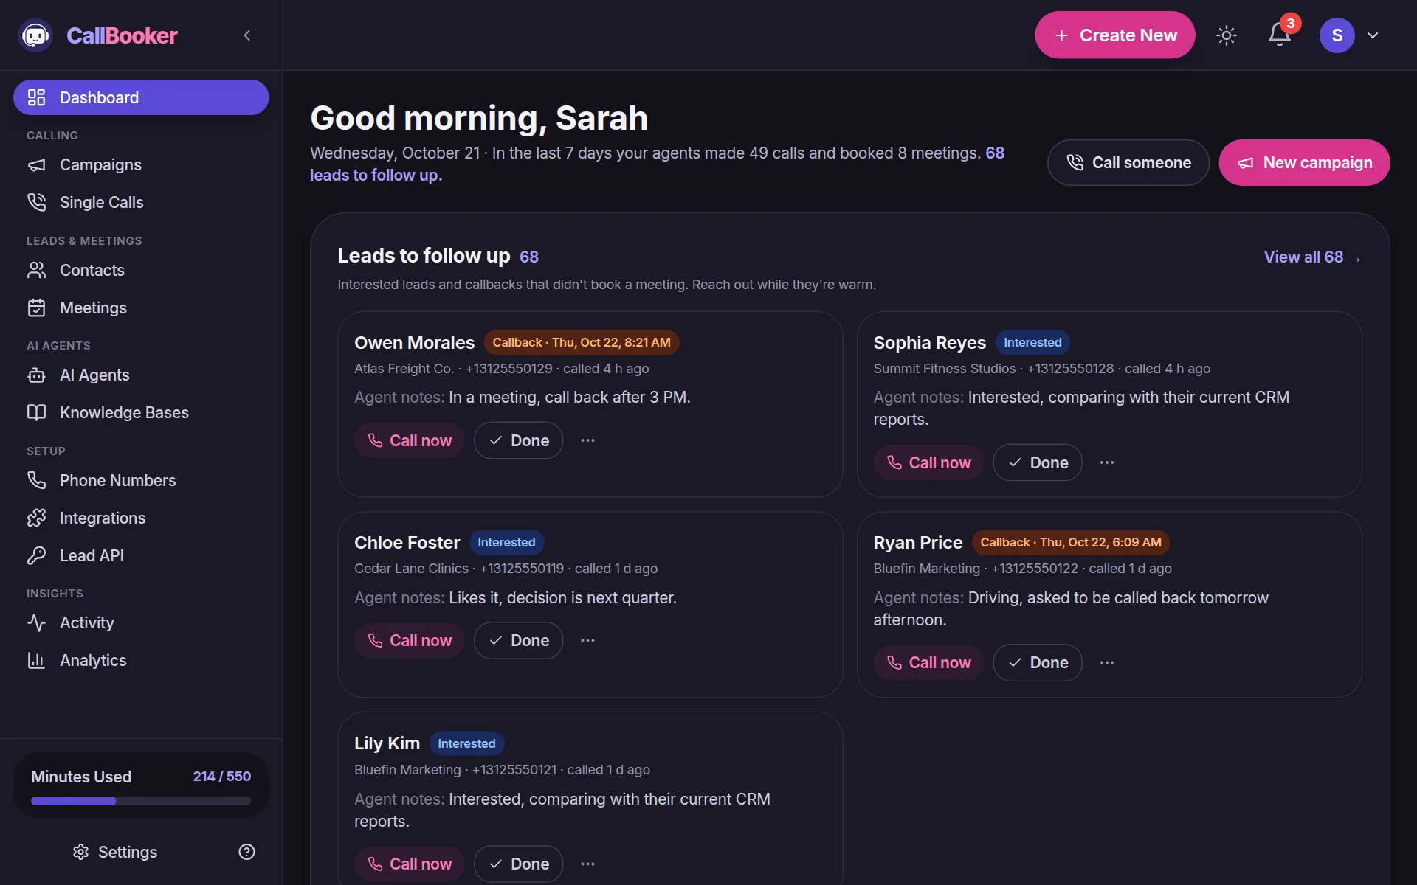The height and width of the screenshot is (885, 1417).
Task: Click the help question mark icon
Action: 246,852
